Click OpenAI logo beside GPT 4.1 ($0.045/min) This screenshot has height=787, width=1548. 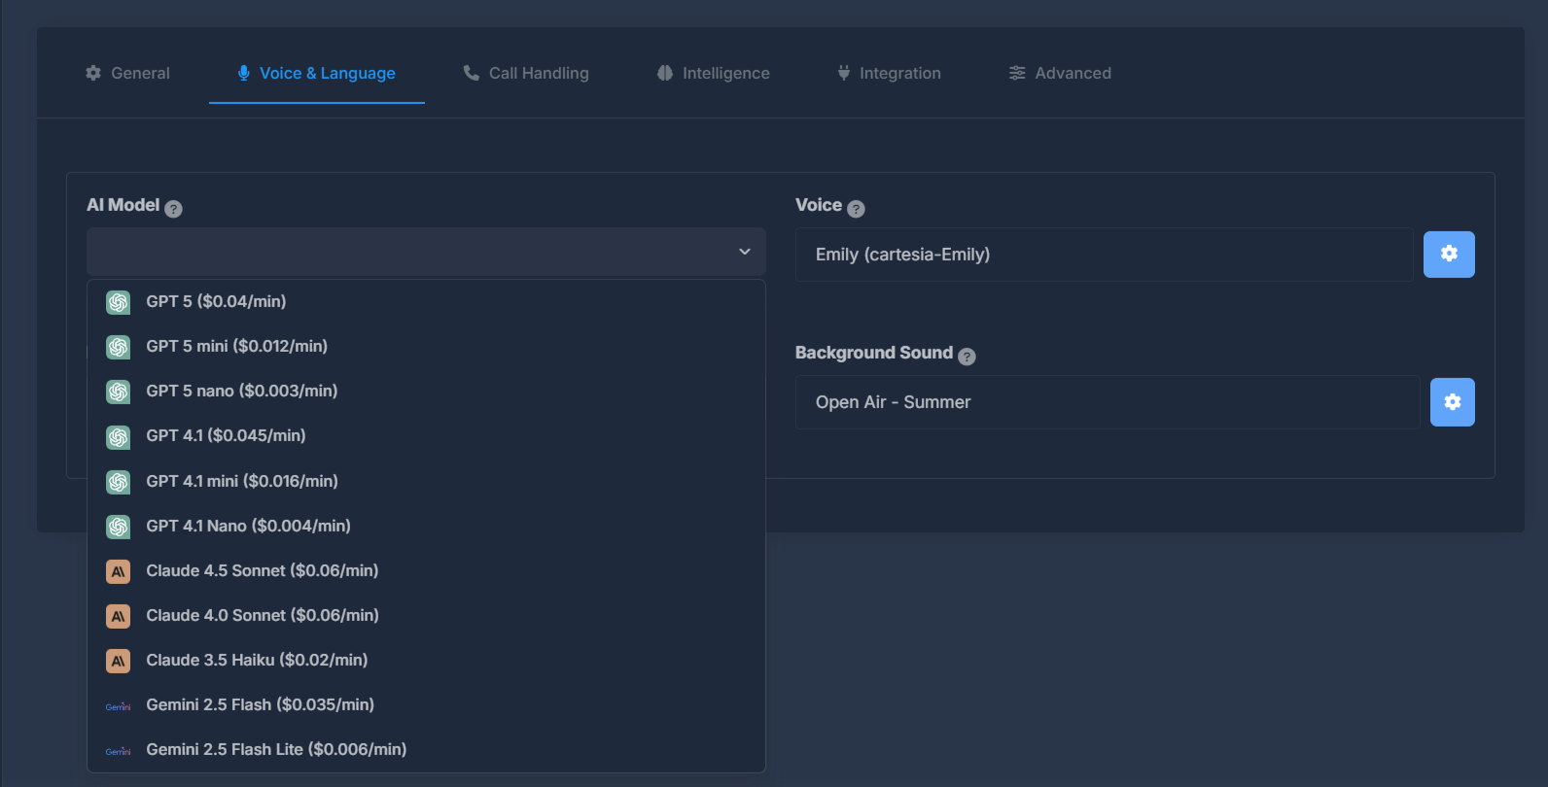point(119,437)
